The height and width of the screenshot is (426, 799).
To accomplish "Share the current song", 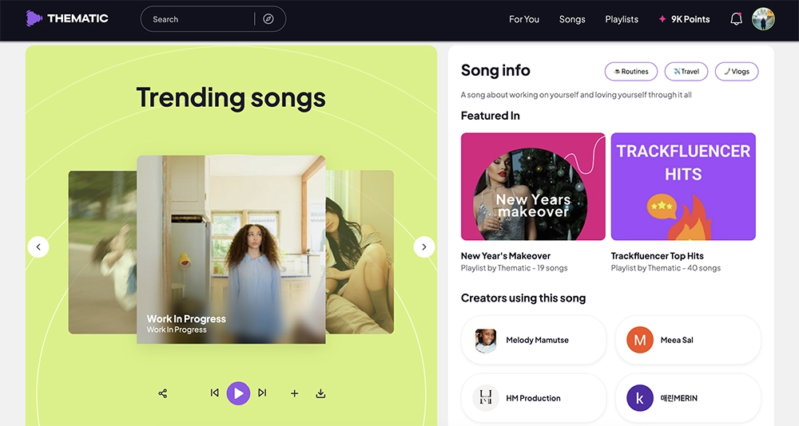I will tap(162, 393).
